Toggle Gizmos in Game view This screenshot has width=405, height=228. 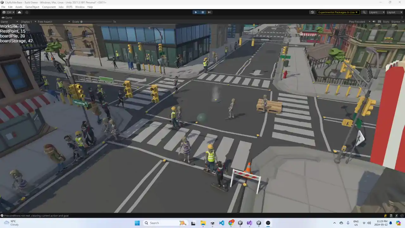pyautogui.click(x=396, y=22)
